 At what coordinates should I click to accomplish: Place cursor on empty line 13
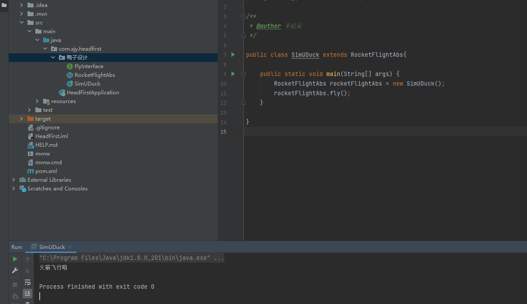[385, 112]
